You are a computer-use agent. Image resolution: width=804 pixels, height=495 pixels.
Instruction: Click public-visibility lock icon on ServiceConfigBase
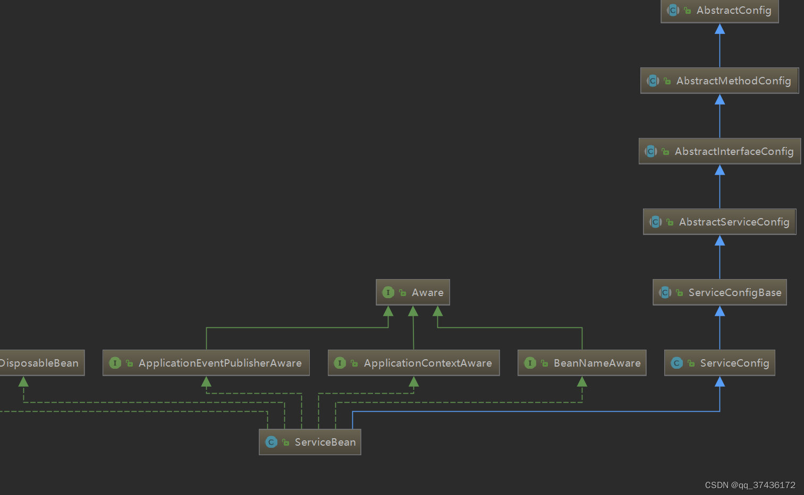[x=680, y=293]
